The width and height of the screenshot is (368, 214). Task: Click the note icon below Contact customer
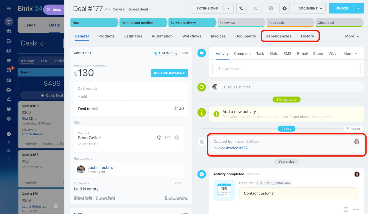pyautogui.click(x=346, y=210)
